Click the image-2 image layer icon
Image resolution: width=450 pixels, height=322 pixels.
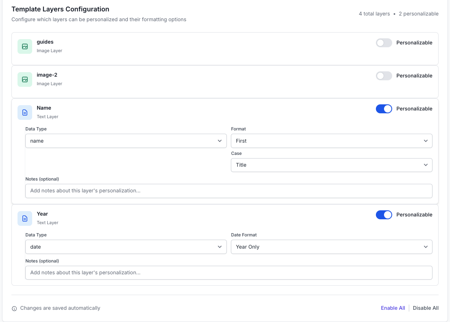25,79
